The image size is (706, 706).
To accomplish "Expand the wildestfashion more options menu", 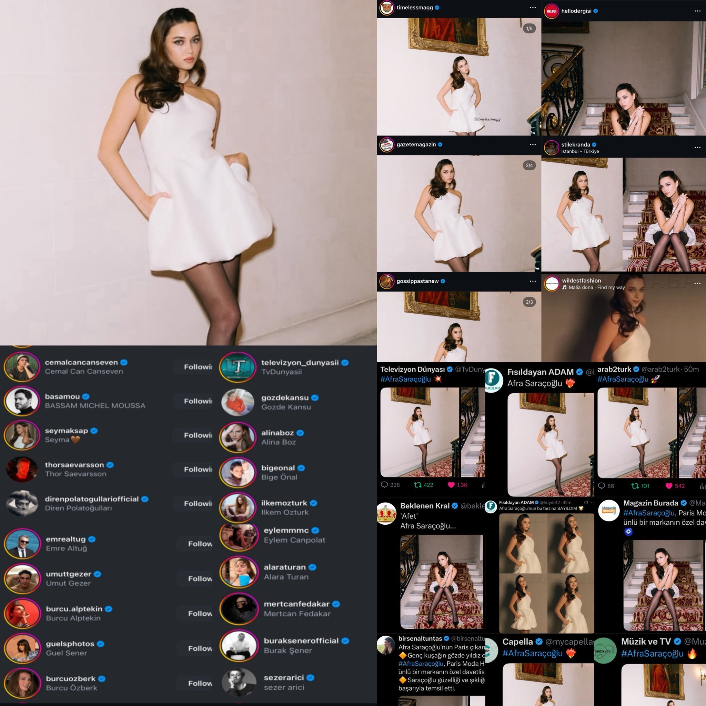I will [x=697, y=283].
